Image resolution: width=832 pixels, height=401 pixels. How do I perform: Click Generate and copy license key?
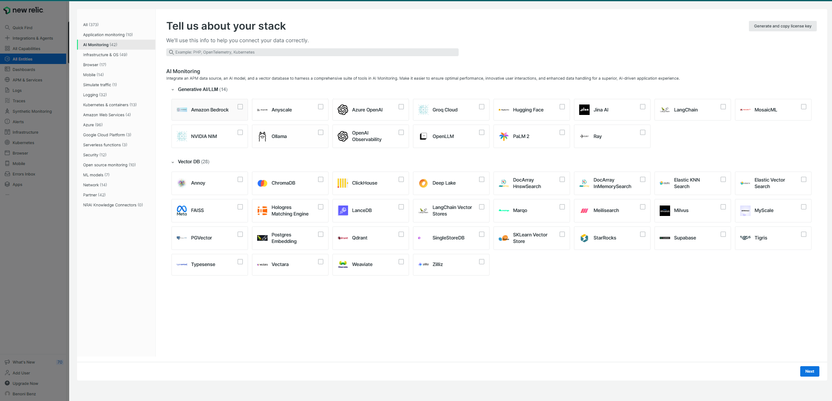[782, 26]
